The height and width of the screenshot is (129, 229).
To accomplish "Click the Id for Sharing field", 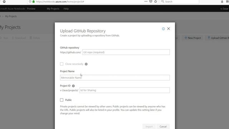I will [125, 90].
